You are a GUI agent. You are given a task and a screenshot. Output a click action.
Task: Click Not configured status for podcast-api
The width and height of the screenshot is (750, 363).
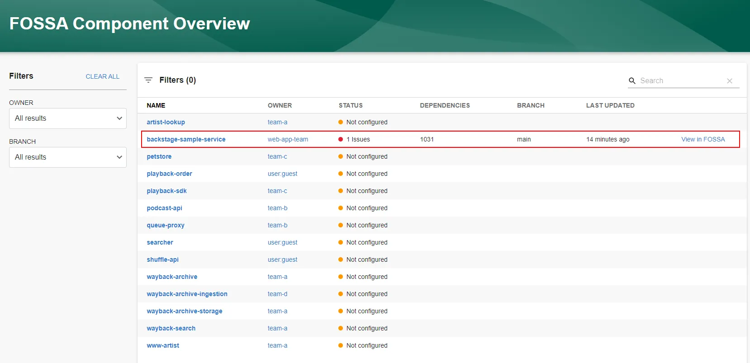[367, 208]
